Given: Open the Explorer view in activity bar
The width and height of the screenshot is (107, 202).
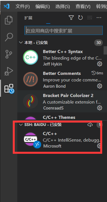Looking at the screenshot, I should pyautogui.click(x=9, y=20).
